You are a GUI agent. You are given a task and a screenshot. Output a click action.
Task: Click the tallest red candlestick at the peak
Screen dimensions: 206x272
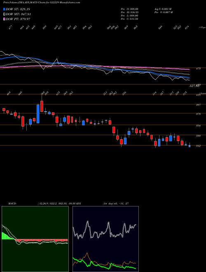point(42,106)
